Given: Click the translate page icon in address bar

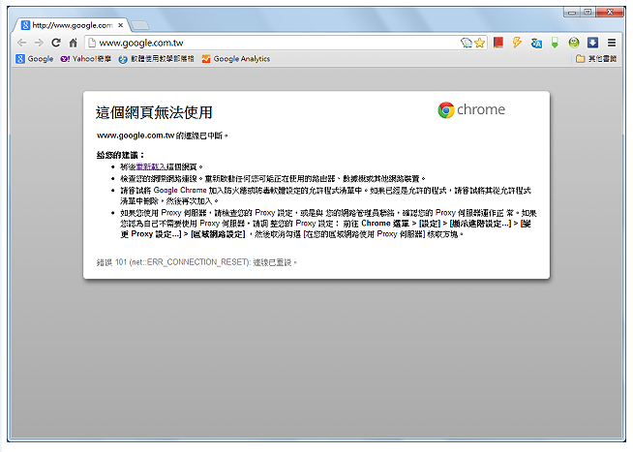Looking at the screenshot, I should coord(467,43).
